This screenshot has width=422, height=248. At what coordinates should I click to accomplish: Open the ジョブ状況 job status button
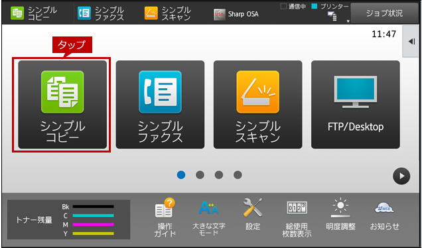tap(384, 13)
